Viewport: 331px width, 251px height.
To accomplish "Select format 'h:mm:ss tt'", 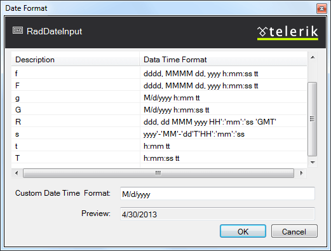I will [161, 158].
